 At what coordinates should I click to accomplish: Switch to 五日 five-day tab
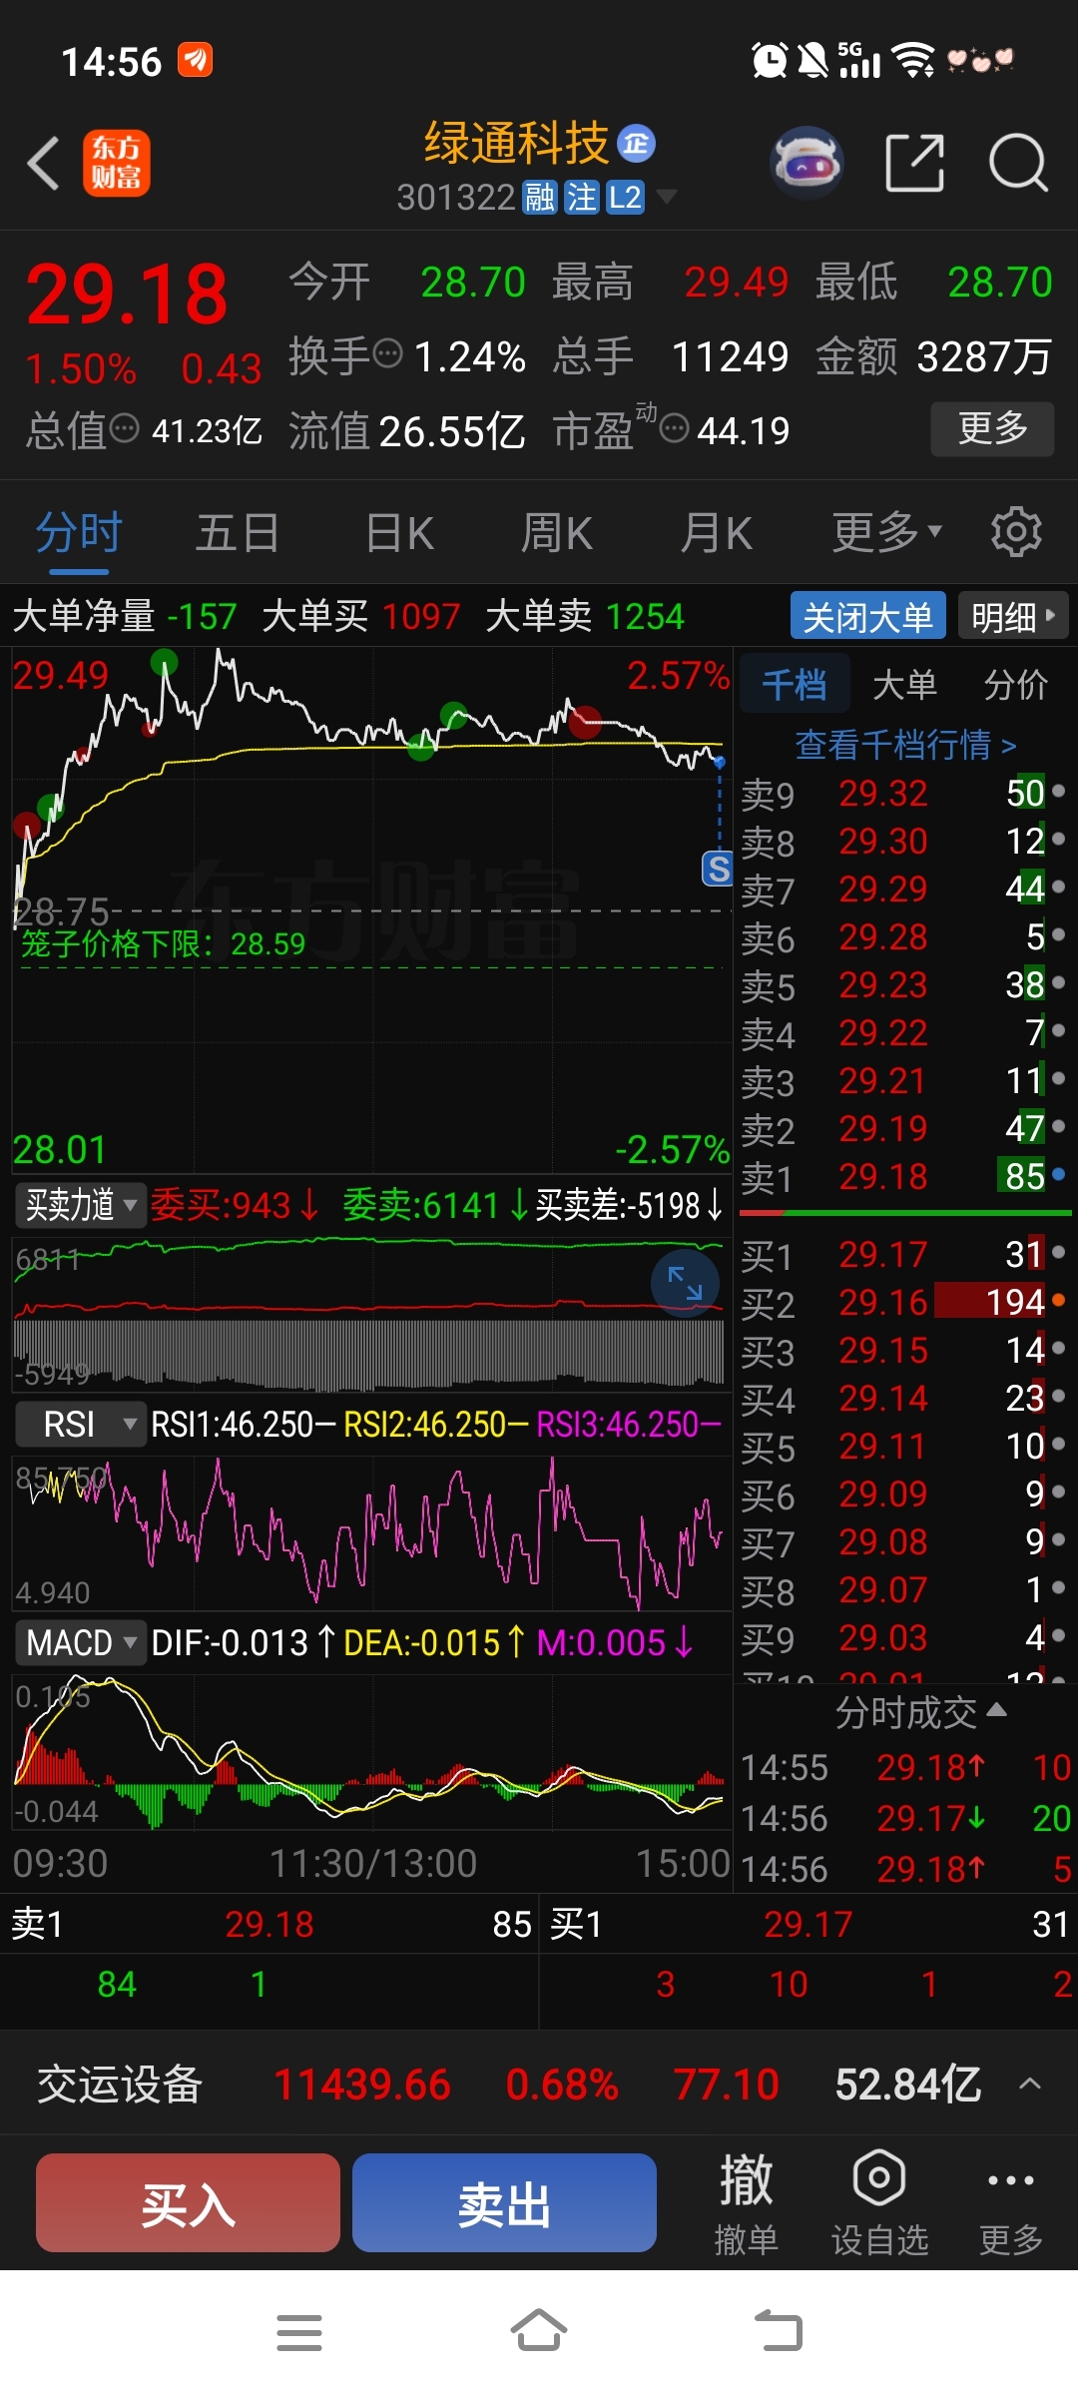(237, 532)
